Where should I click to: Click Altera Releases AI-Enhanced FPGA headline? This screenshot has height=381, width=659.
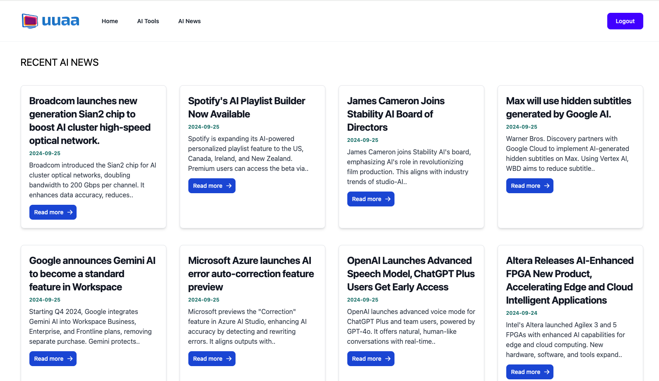click(570, 280)
